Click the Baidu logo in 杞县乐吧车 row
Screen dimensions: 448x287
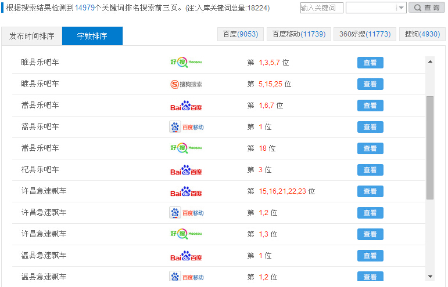point(186,170)
